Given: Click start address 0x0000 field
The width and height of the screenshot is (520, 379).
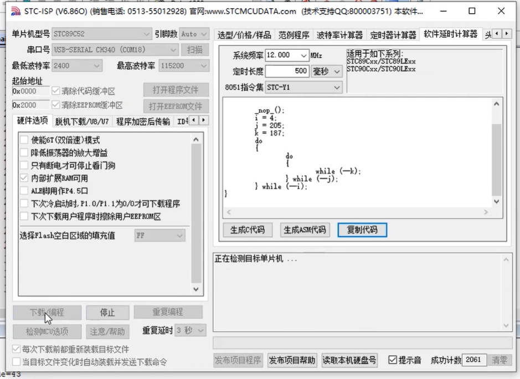Looking at the screenshot, I should [31, 91].
